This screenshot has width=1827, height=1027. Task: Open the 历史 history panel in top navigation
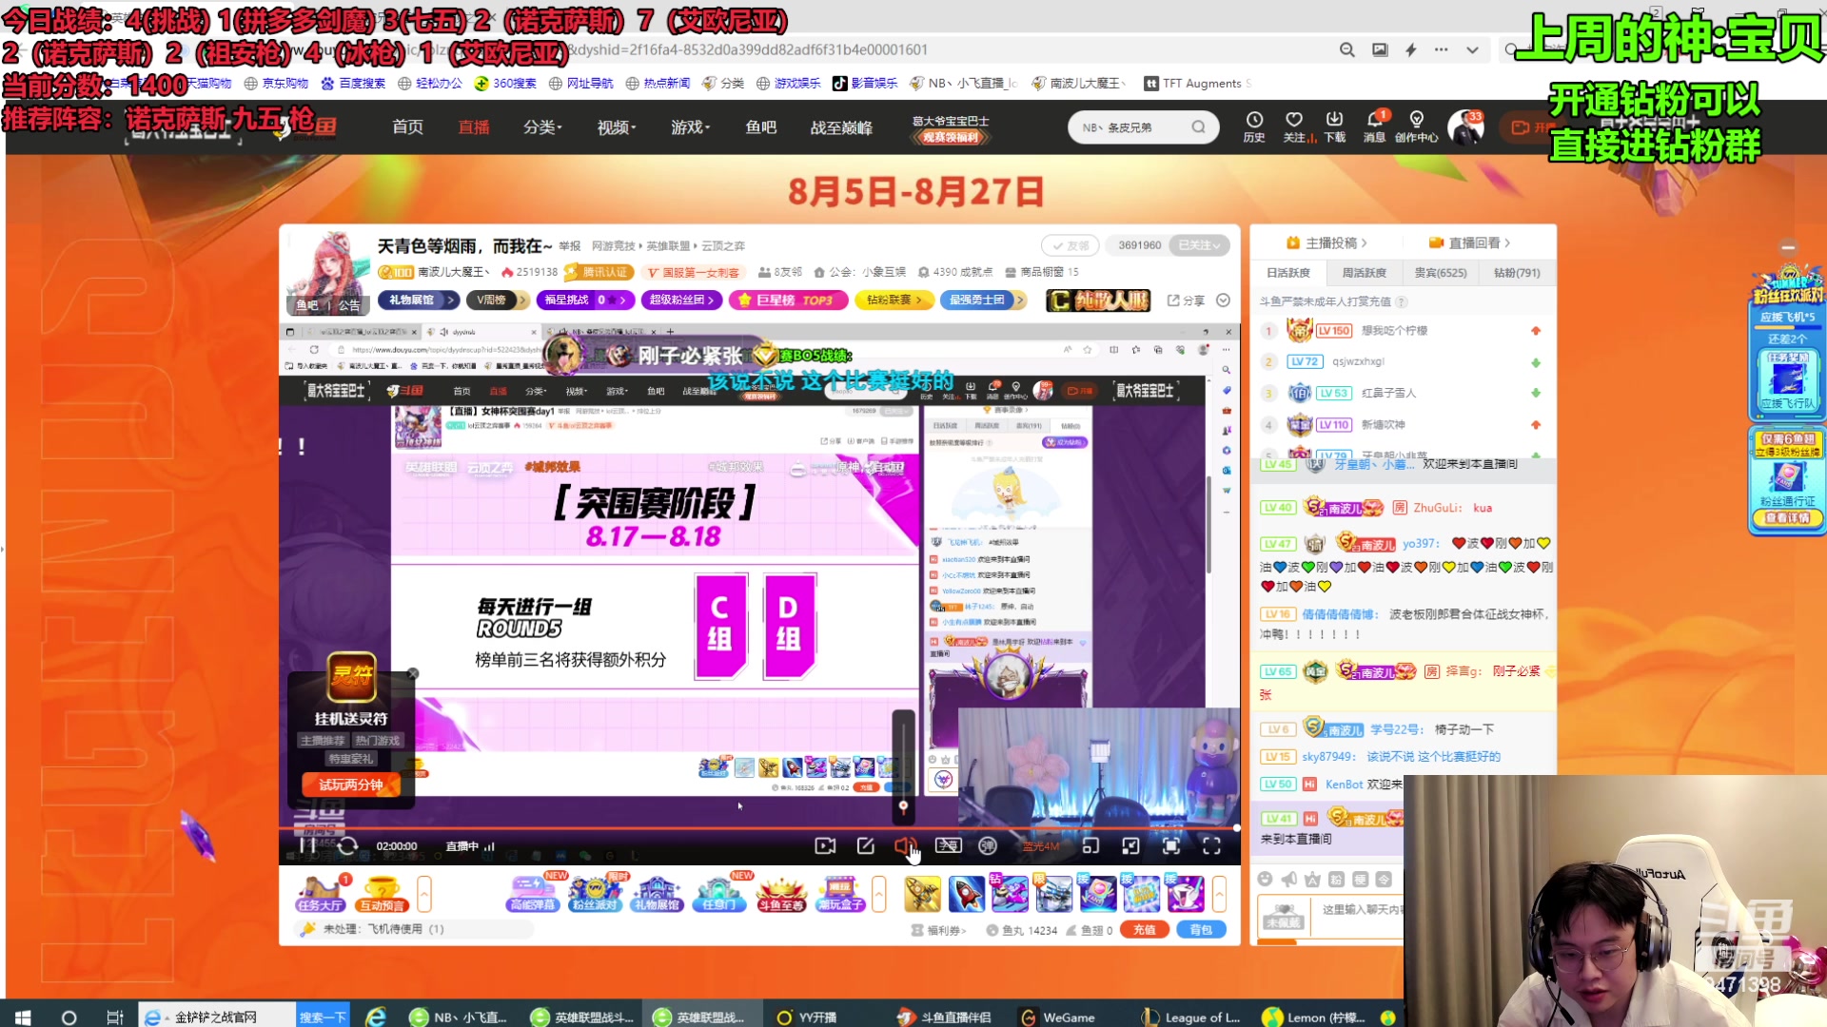(x=1254, y=126)
